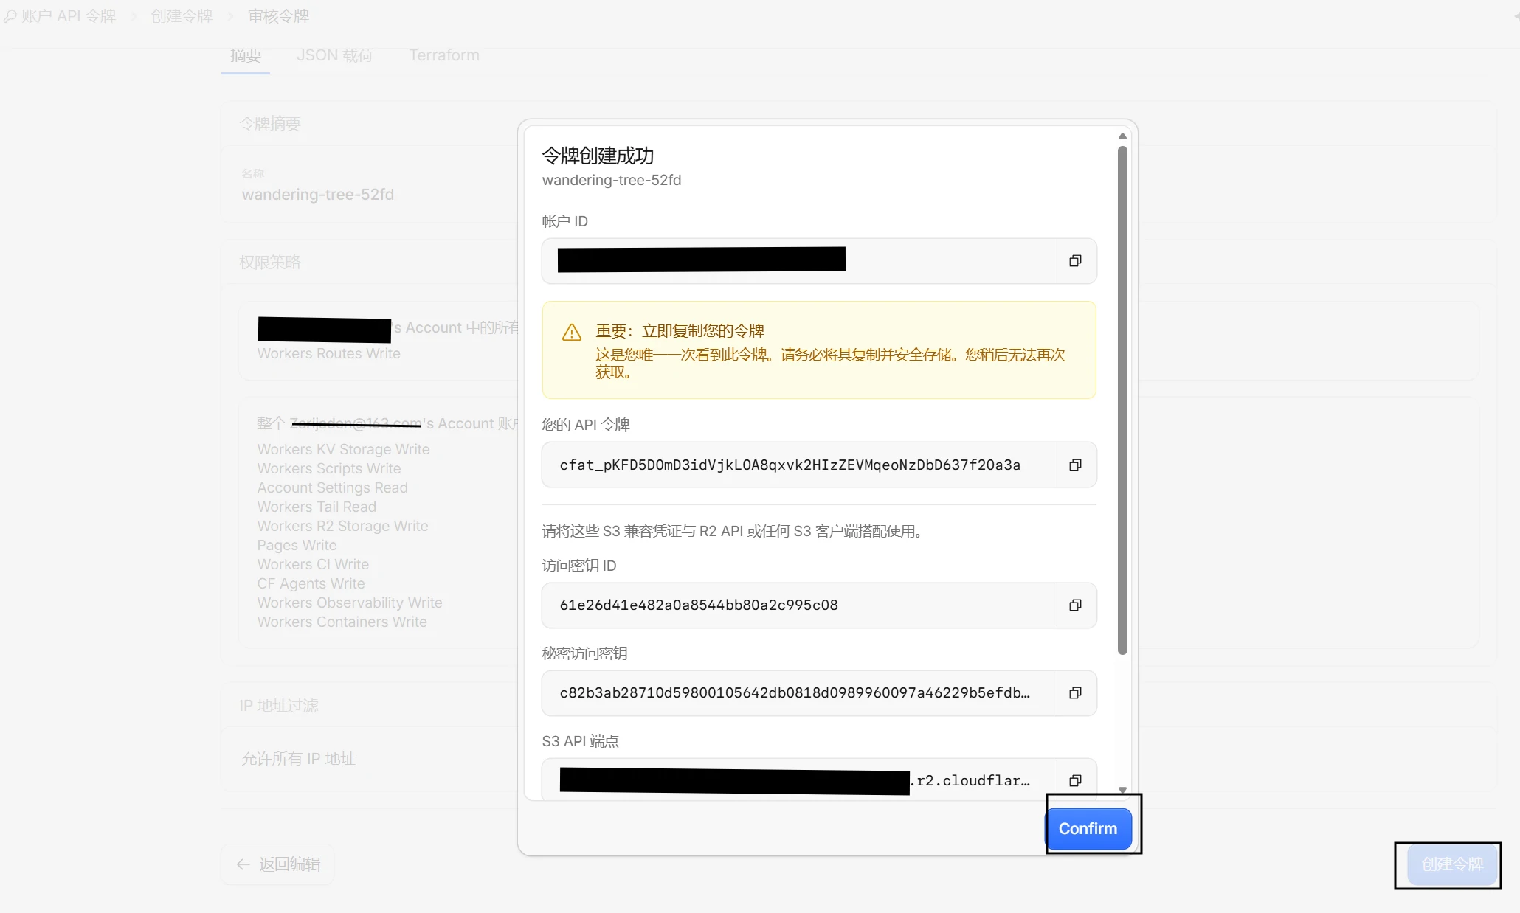This screenshot has width=1520, height=913.
Task: Click the warning triangle icon in notice
Action: coord(572,333)
